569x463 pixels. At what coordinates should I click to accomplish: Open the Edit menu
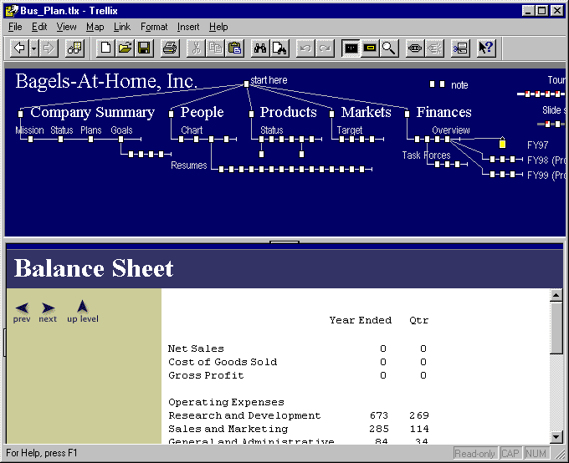click(39, 27)
